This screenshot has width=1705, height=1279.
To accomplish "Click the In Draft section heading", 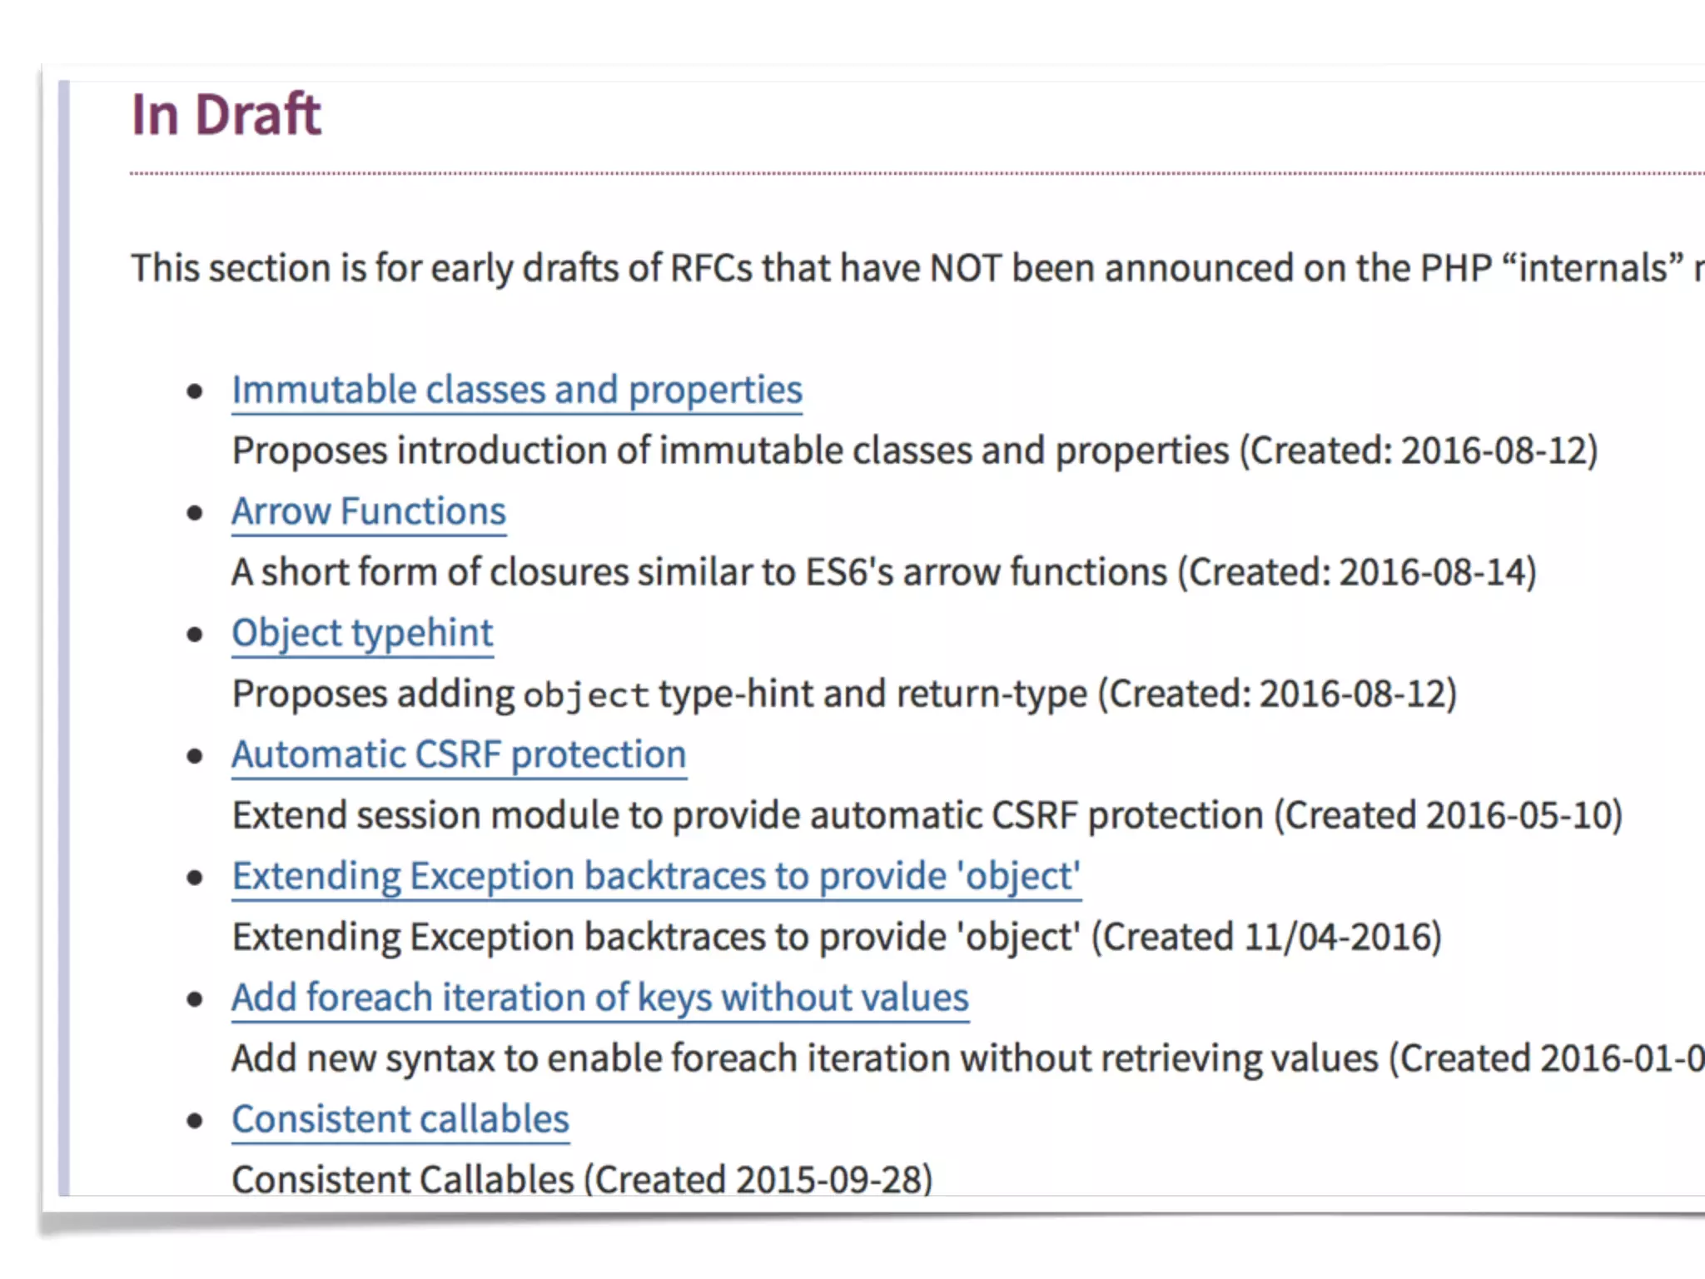I will [x=226, y=114].
